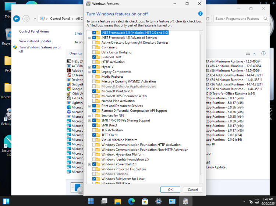Image resolution: width=276 pixels, height=206 pixels.
Task: Change view layout icon in Programs and Features
Action: click(x=248, y=53)
